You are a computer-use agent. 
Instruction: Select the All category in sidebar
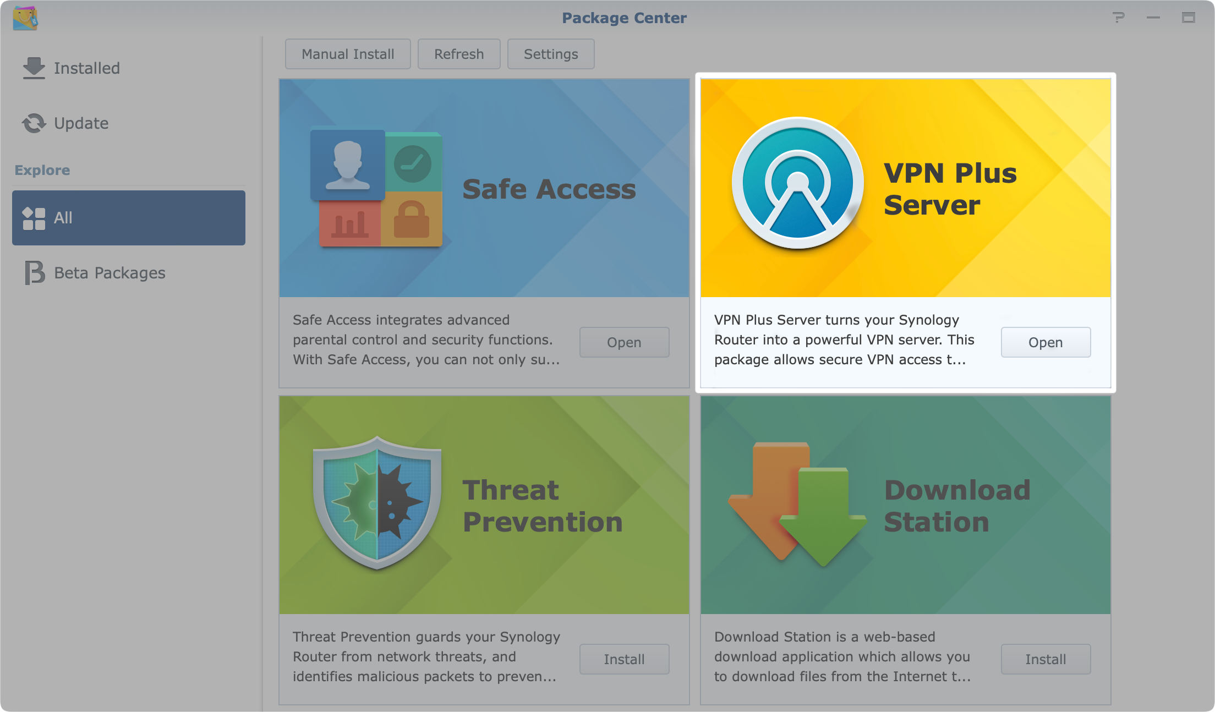(128, 217)
